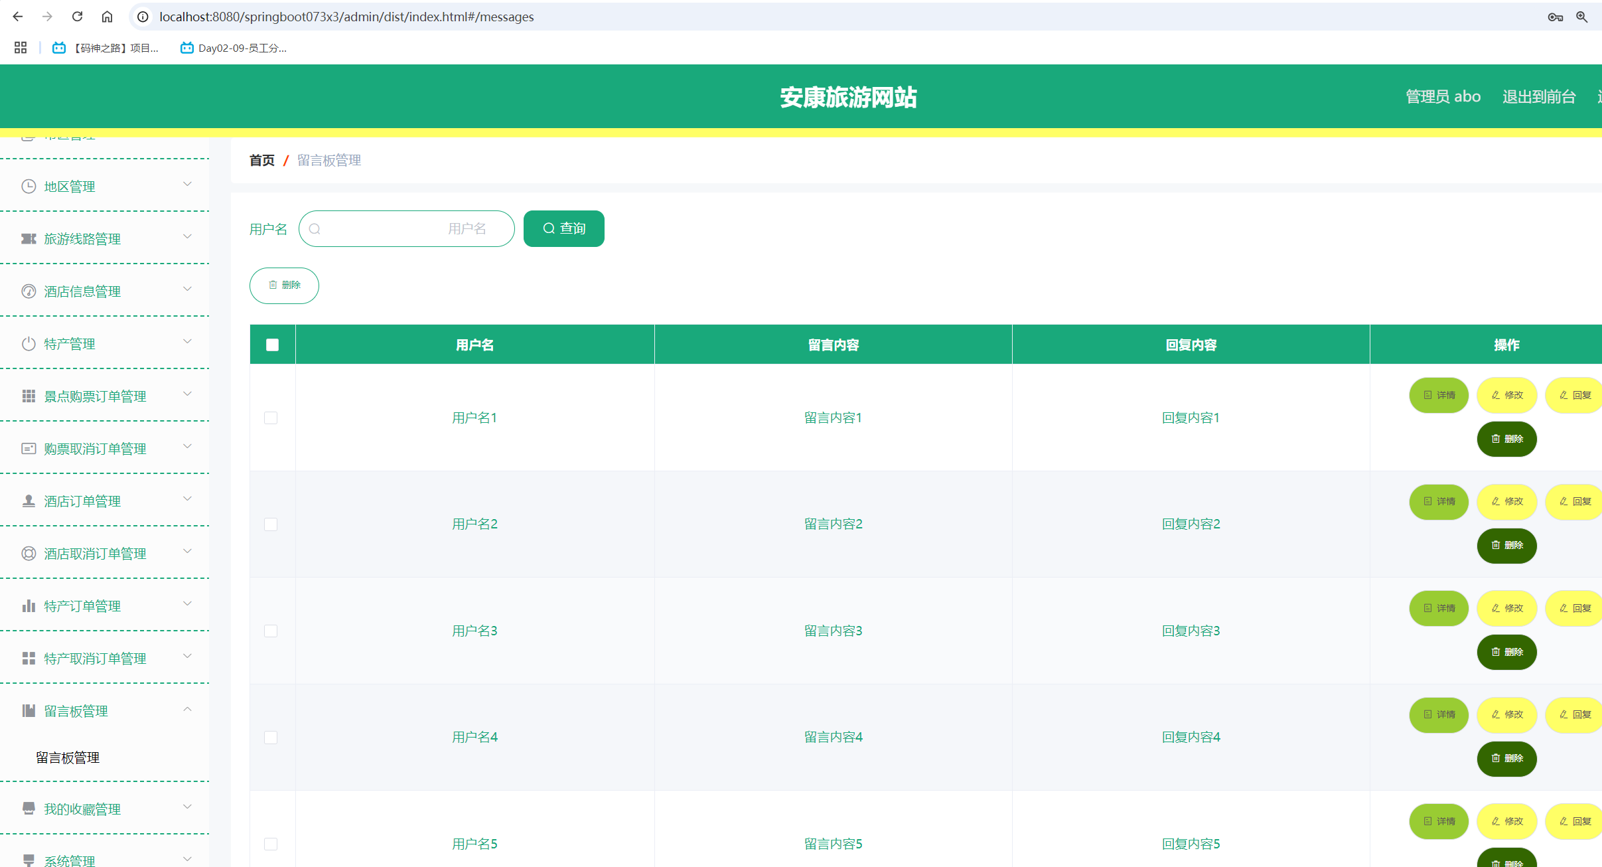
Task: Click the 特产管理 power icon
Action: [28, 343]
